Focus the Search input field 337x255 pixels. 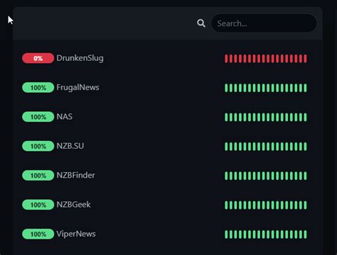(x=264, y=23)
